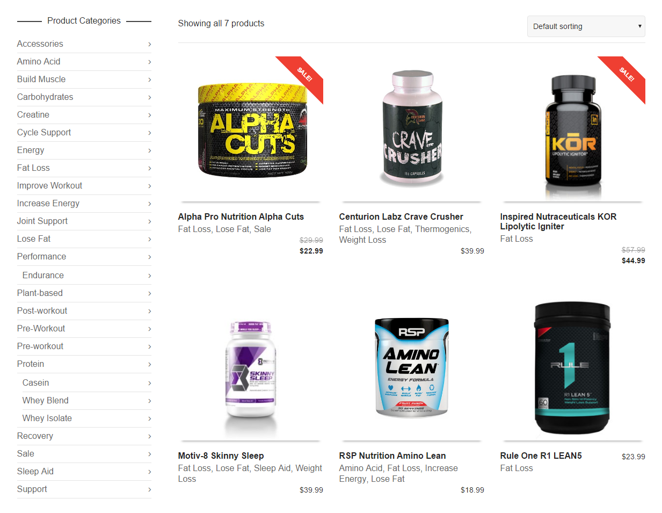Click the Crave Crusher bottle image
The height and width of the screenshot is (513, 662).
click(412, 129)
